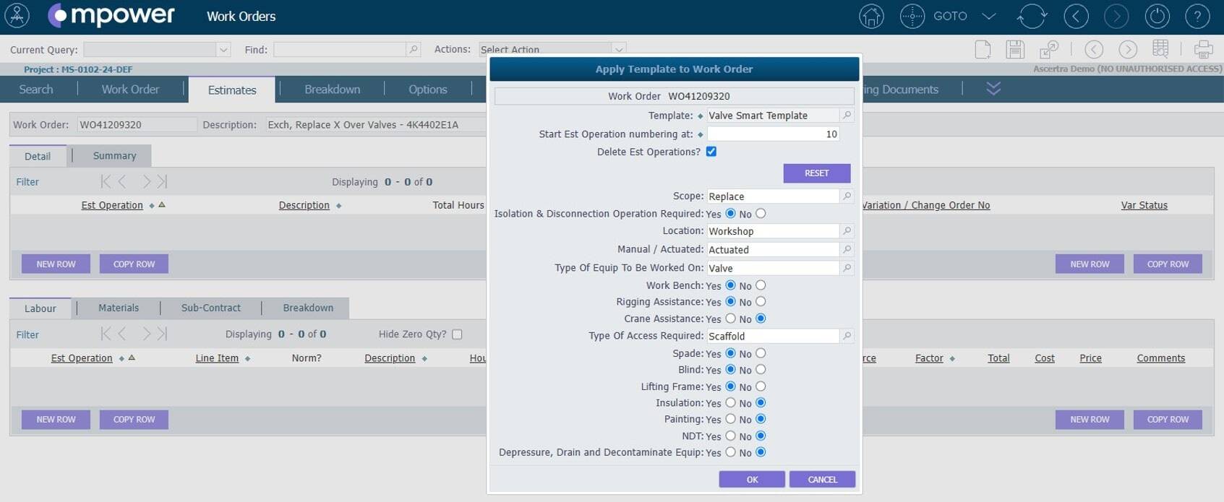Click the refresh icon in header

pos(1031,17)
